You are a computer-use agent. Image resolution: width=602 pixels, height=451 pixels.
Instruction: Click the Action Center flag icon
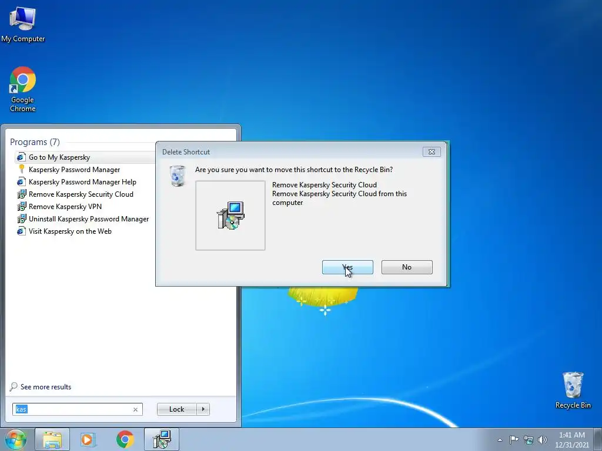tap(514, 439)
